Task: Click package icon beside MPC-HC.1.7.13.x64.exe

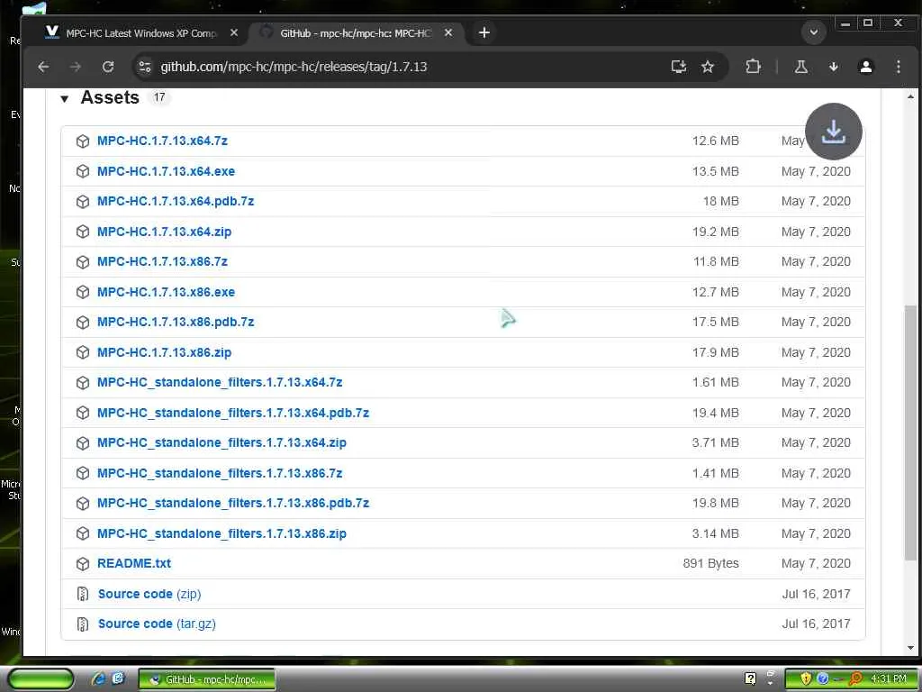Action: point(83,171)
